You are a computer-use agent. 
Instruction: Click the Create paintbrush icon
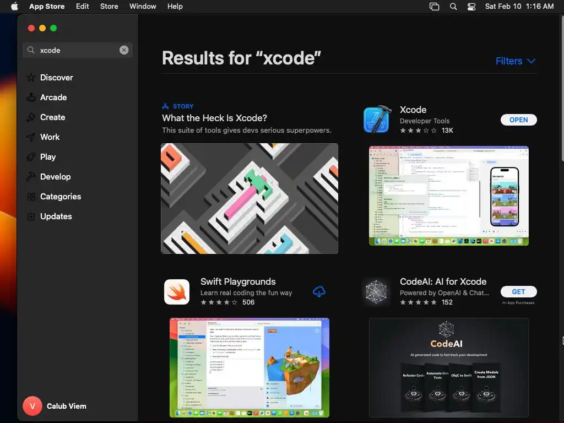tap(31, 117)
